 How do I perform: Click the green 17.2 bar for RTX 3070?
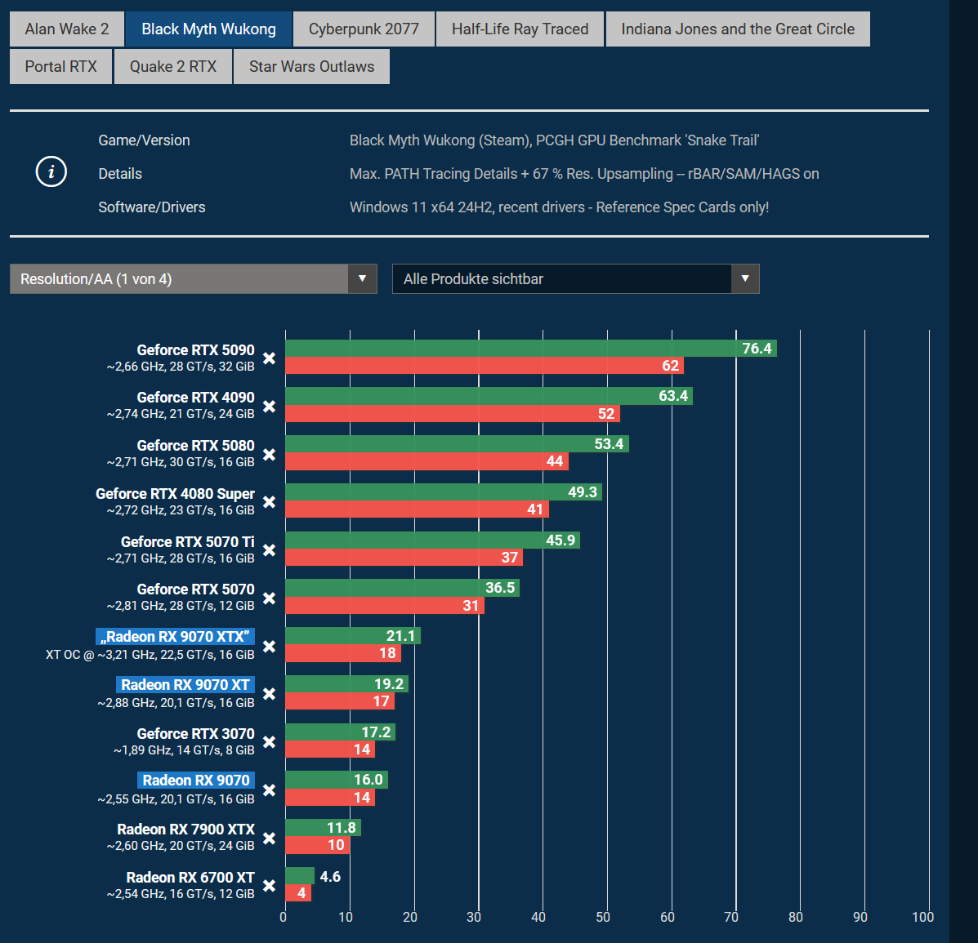click(341, 732)
